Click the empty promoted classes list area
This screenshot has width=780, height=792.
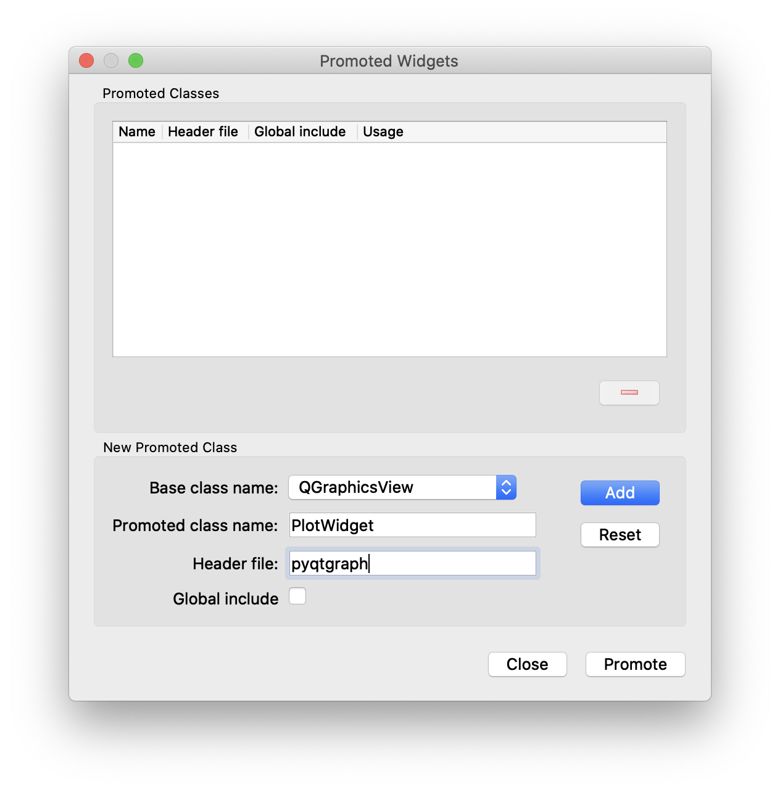pos(389,250)
